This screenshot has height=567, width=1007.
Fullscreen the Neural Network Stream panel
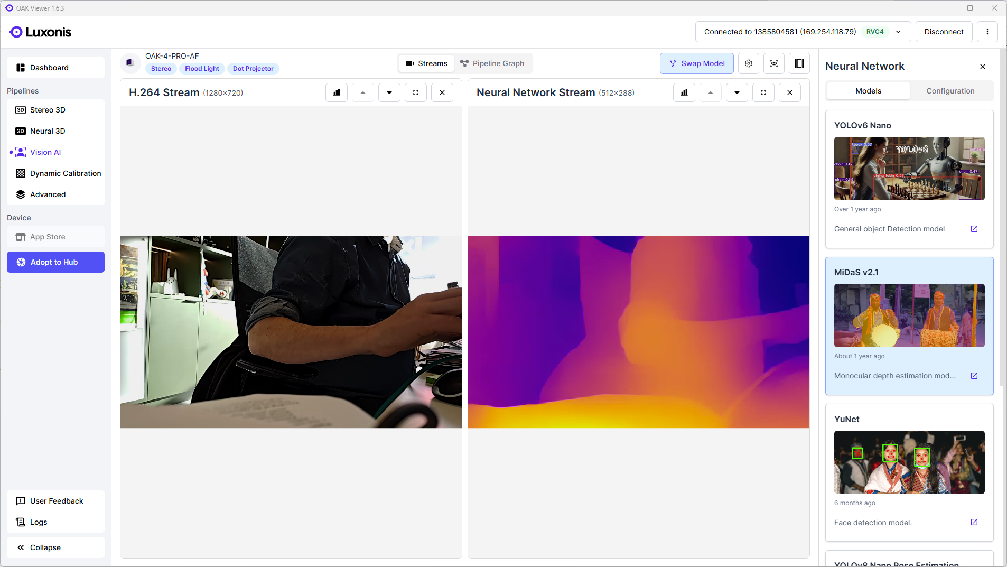[x=763, y=92]
